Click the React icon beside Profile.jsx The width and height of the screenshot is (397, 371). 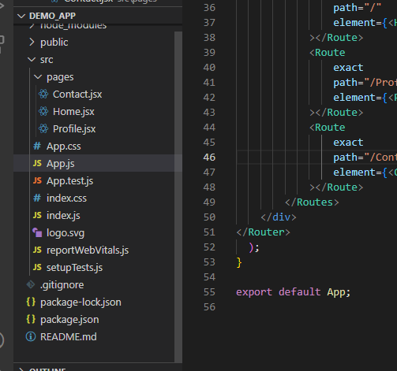click(x=43, y=128)
